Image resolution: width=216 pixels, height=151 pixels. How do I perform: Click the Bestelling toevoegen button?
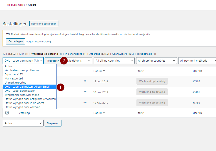[44, 24]
